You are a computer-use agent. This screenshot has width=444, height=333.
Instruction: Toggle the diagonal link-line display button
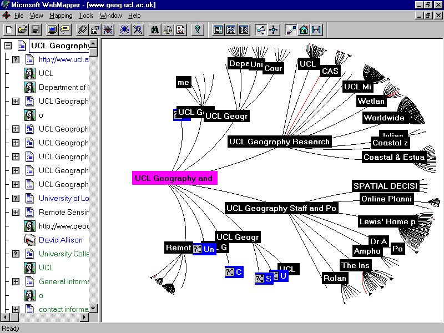290,30
